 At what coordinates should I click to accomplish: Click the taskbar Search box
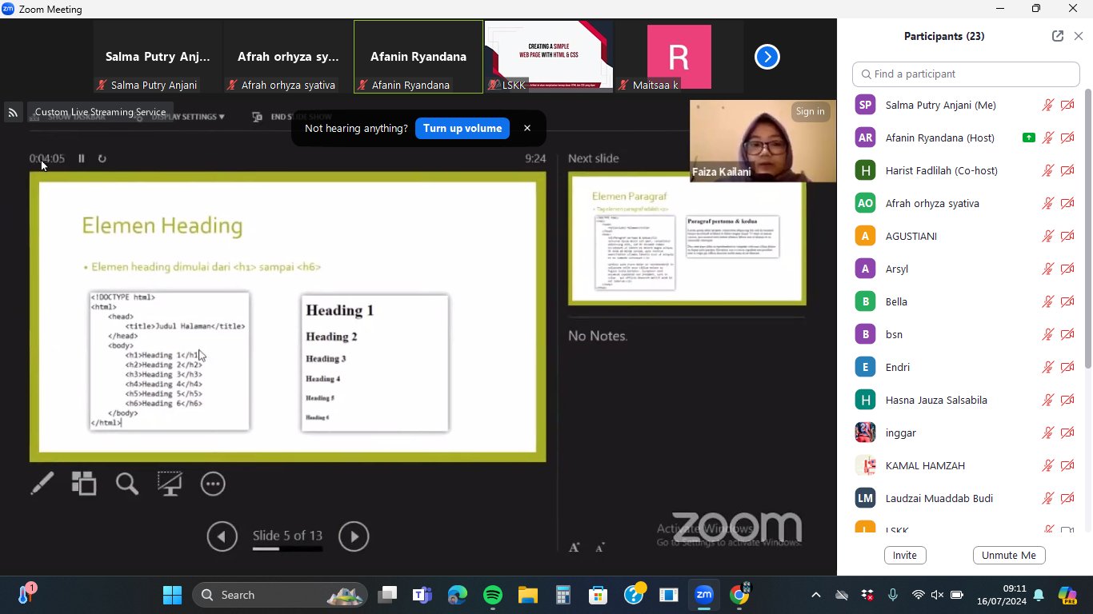[279, 595]
